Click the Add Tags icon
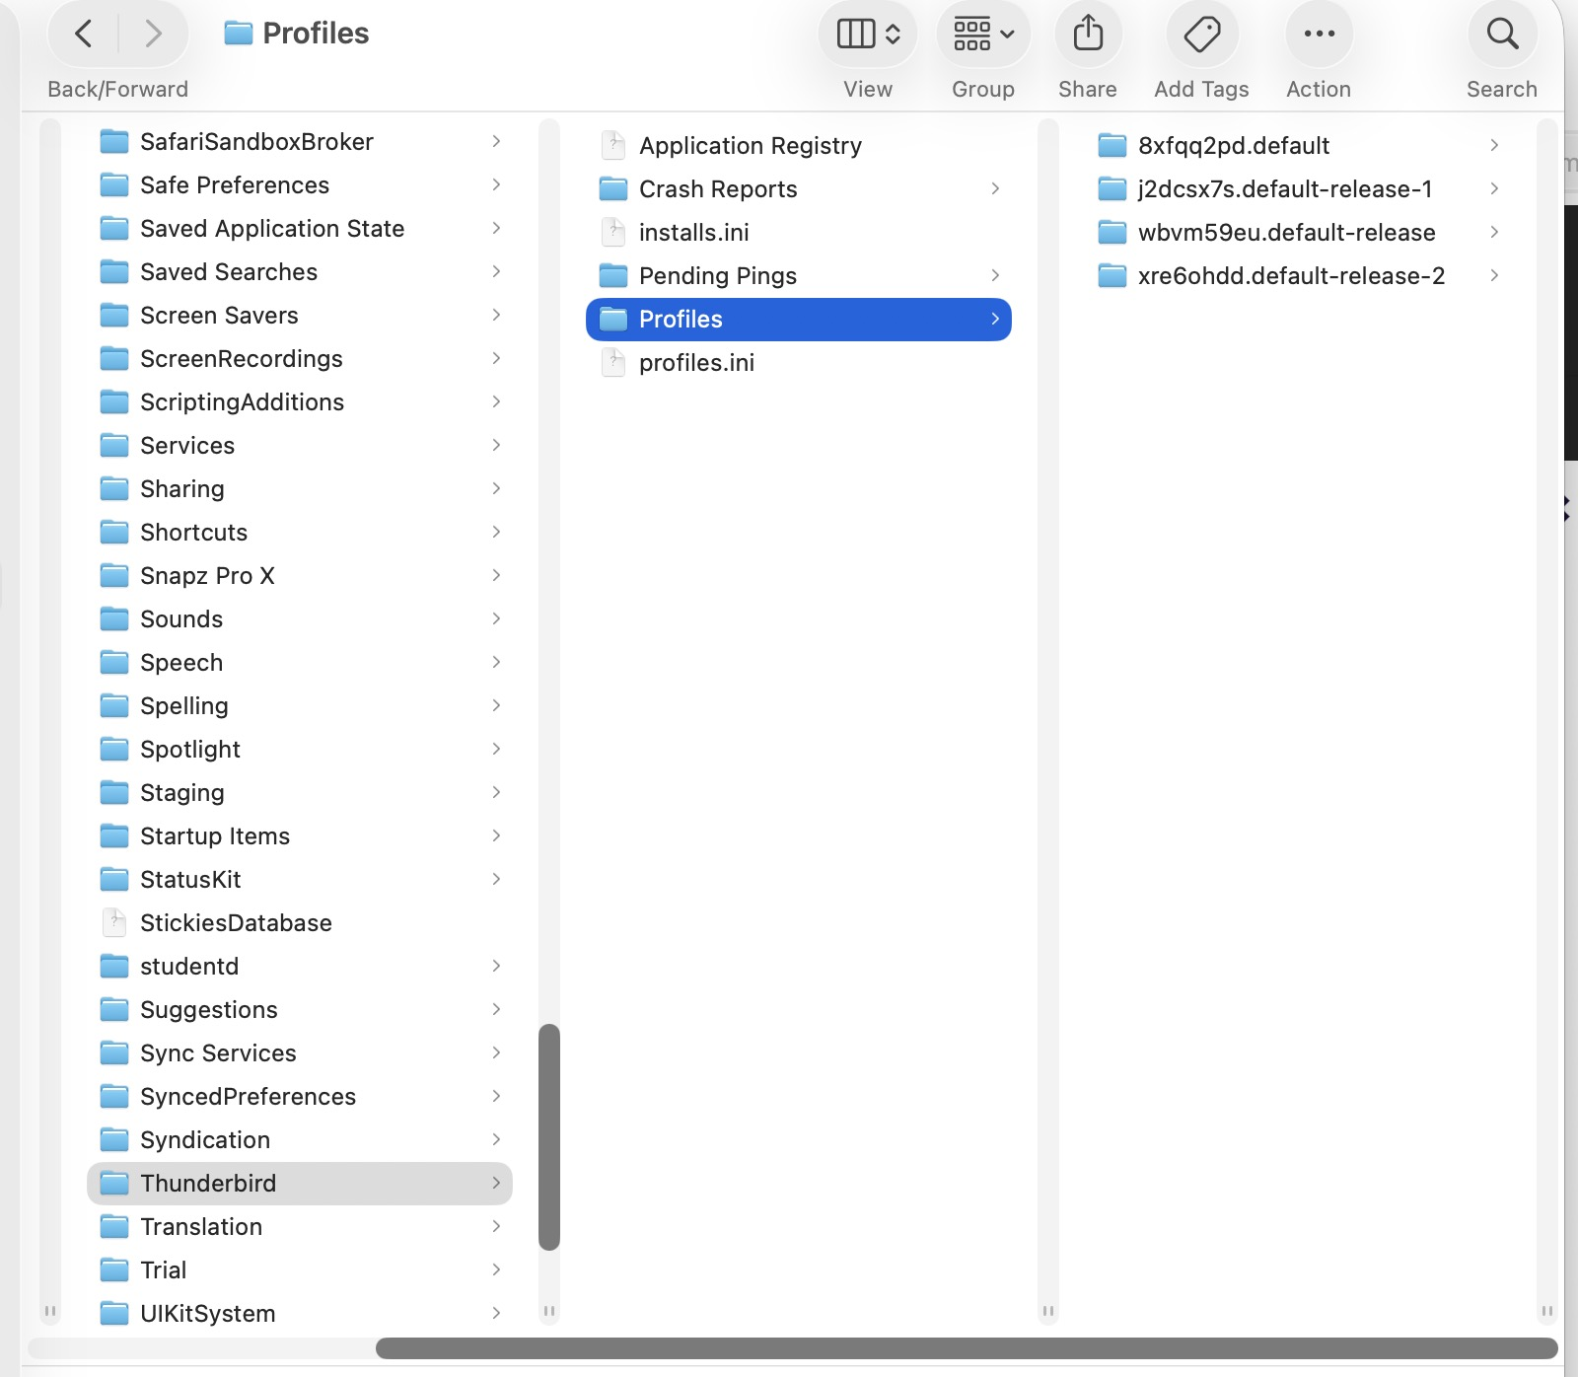The height and width of the screenshot is (1377, 1578). pos(1201,35)
